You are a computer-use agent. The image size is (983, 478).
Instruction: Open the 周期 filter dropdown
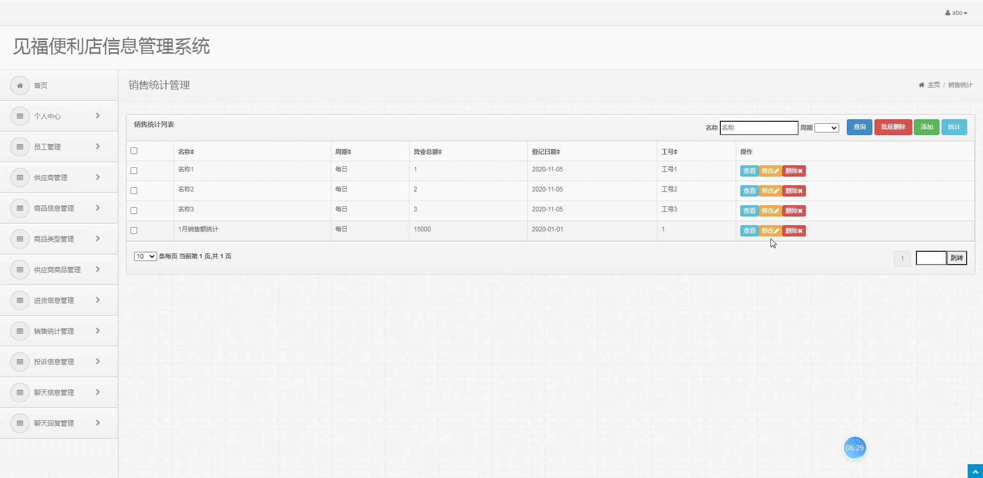827,128
